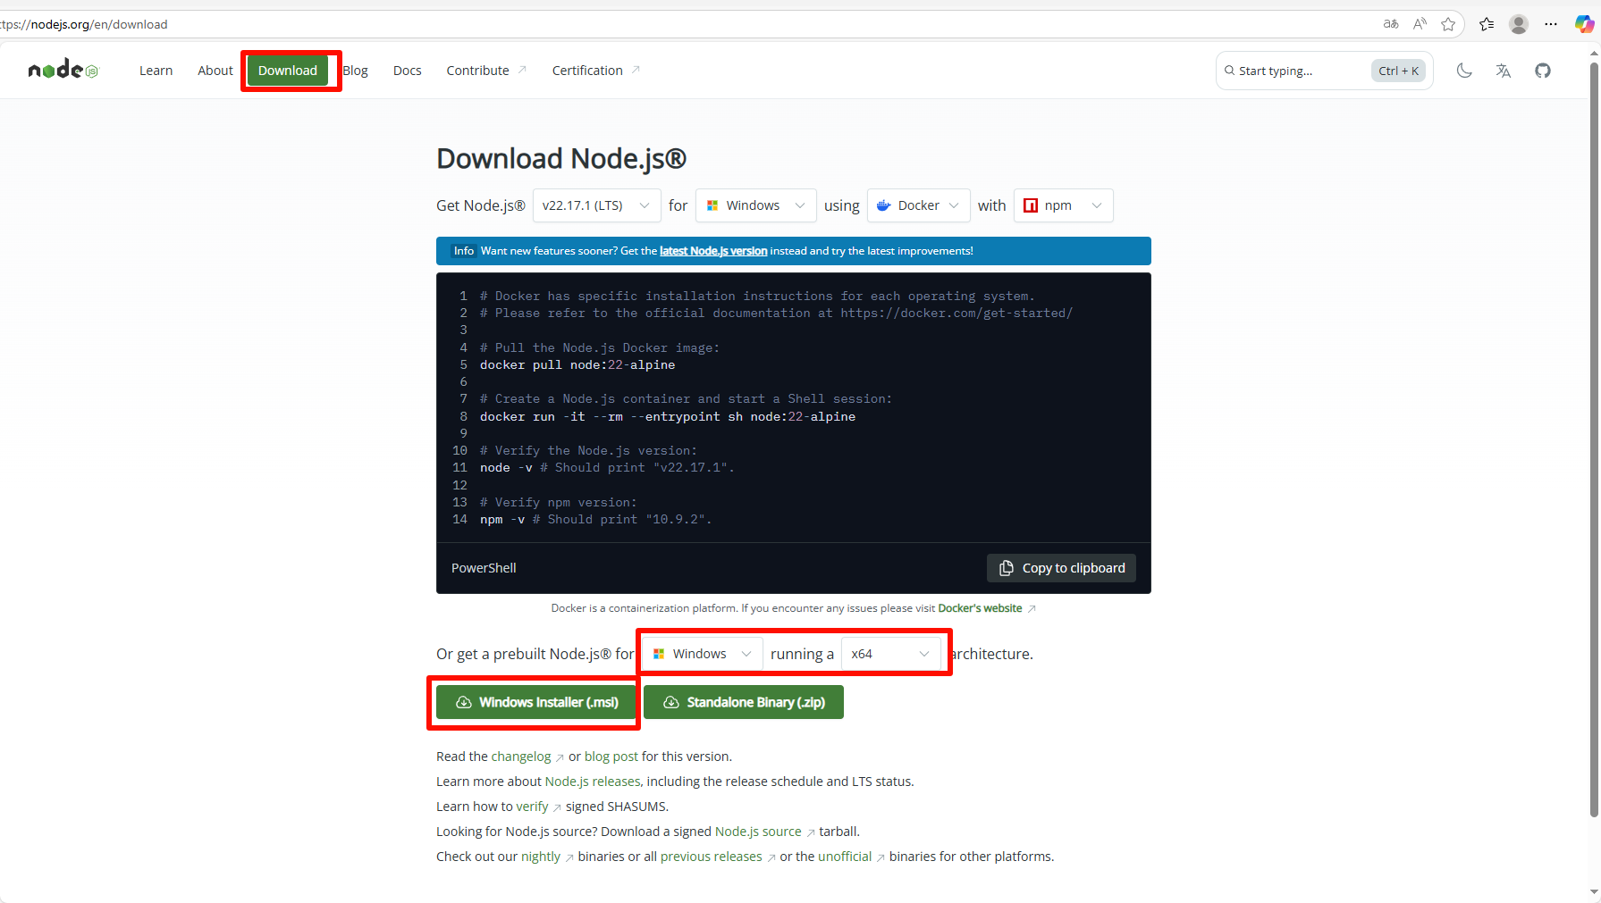Open the Windows operating system dropdown
Image resolution: width=1601 pixels, height=903 pixels.
pos(756,205)
